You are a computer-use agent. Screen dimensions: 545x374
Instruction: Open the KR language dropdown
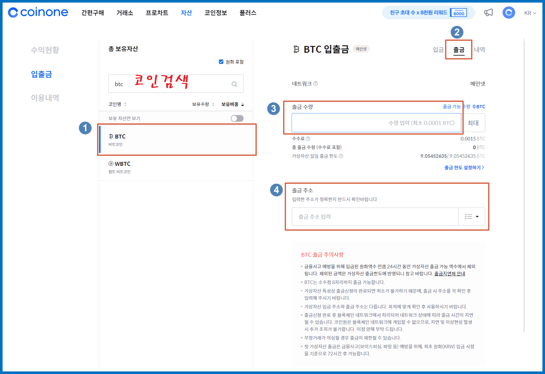pos(530,13)
